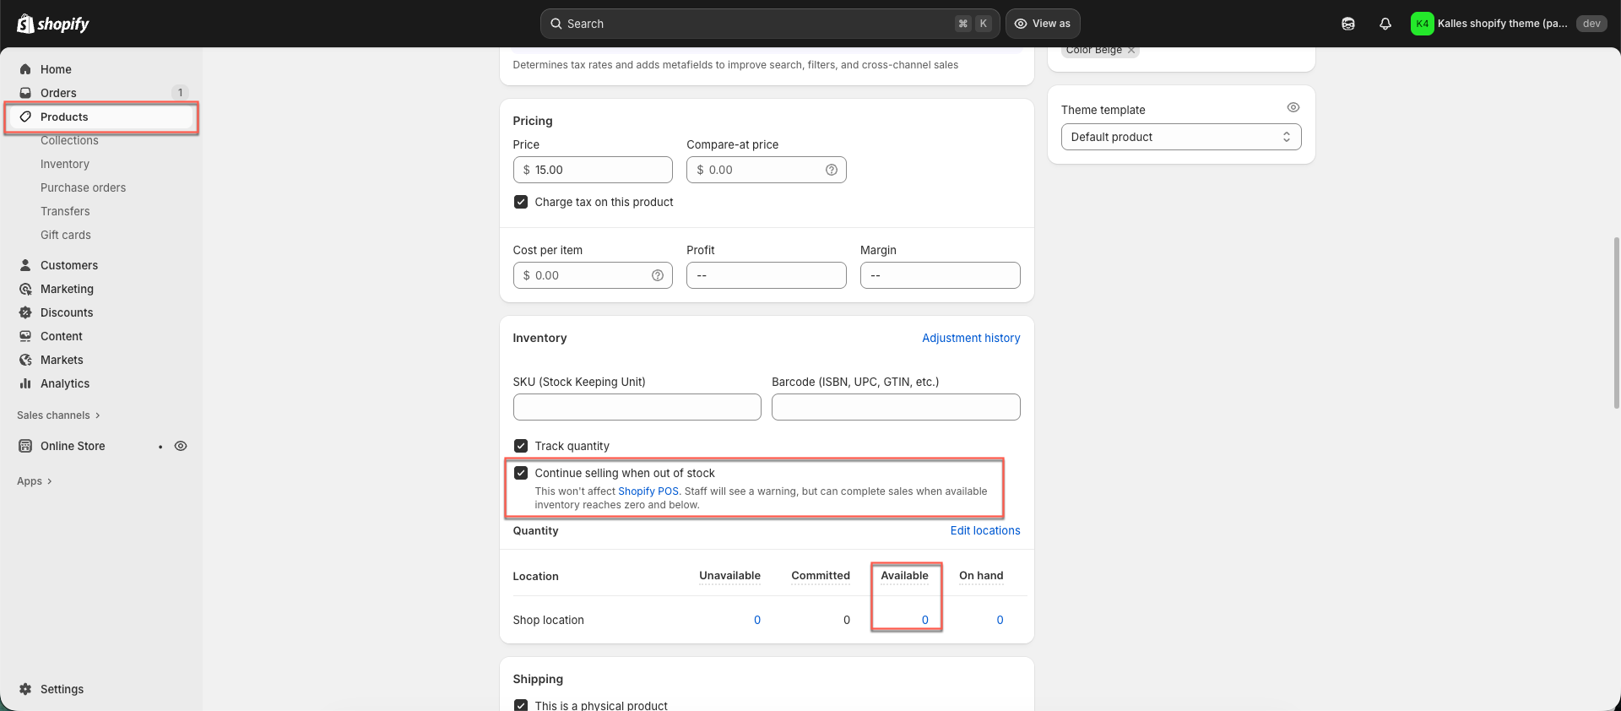Open the notifications bell
The width and height of the screenshot is (1621, 711).
pos(1385,24)
